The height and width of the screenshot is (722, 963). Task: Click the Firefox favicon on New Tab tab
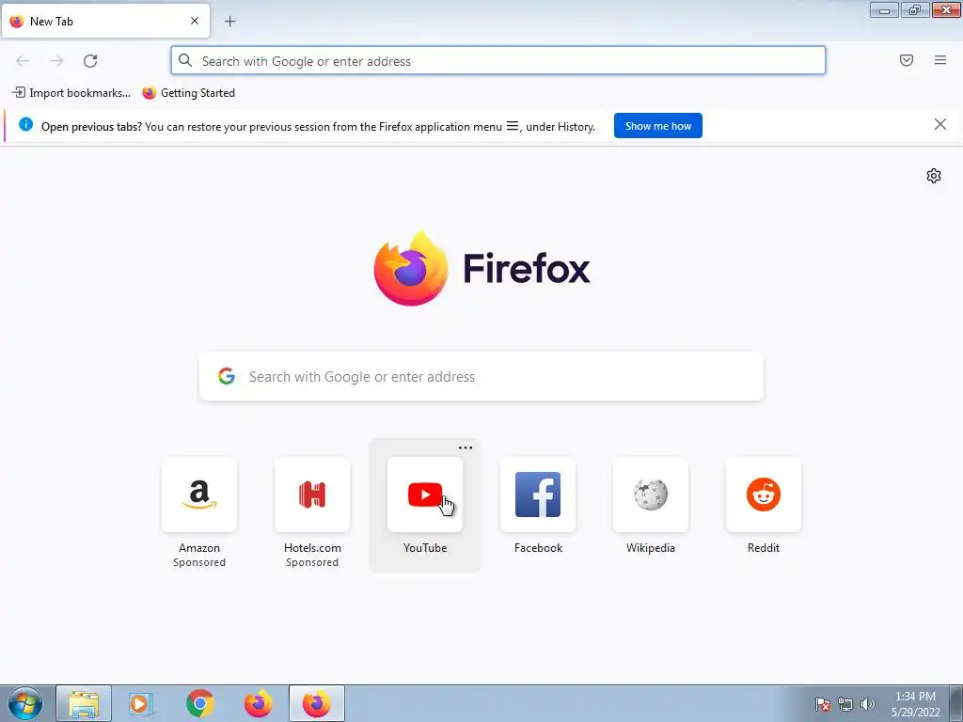pyautogui.click(x=17, y=21)
